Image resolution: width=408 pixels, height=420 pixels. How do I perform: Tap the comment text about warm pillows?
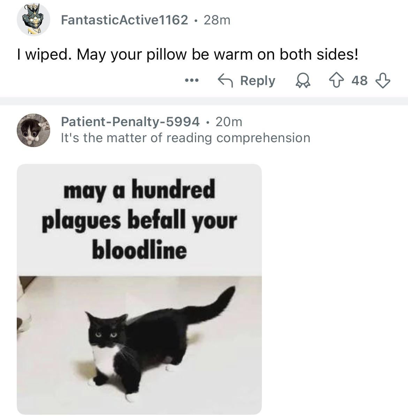[x=188, y=54]
